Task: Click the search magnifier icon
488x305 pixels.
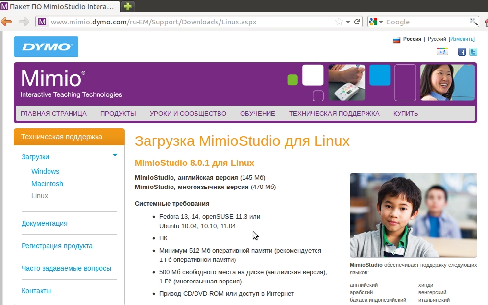Action: tap(473, 22)
